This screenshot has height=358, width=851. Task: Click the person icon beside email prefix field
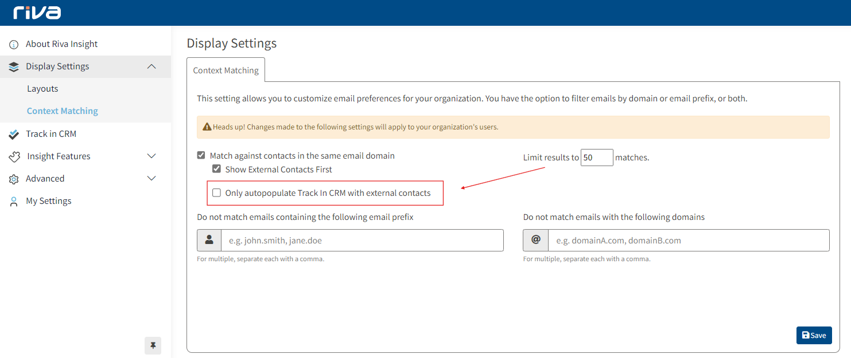click(x=209, y=240)
